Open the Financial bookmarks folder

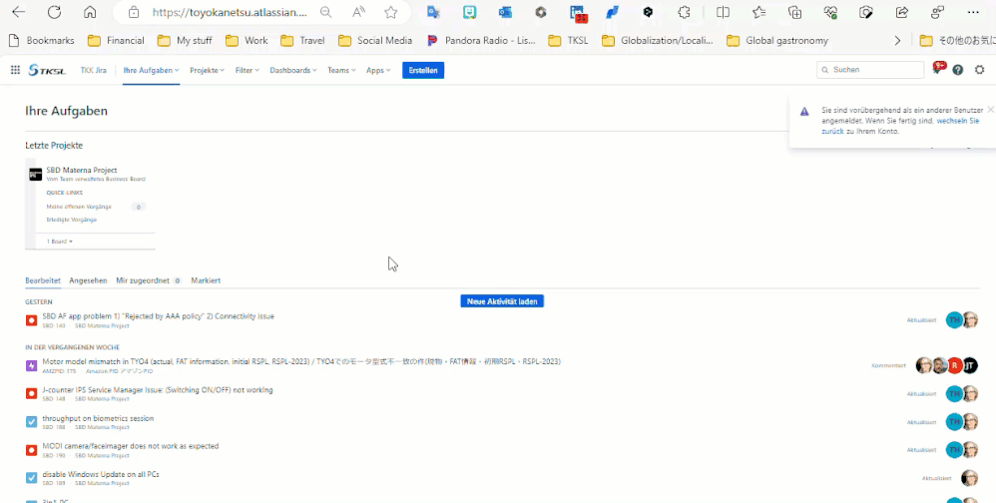pyautogui.click(x=116, y=41)
